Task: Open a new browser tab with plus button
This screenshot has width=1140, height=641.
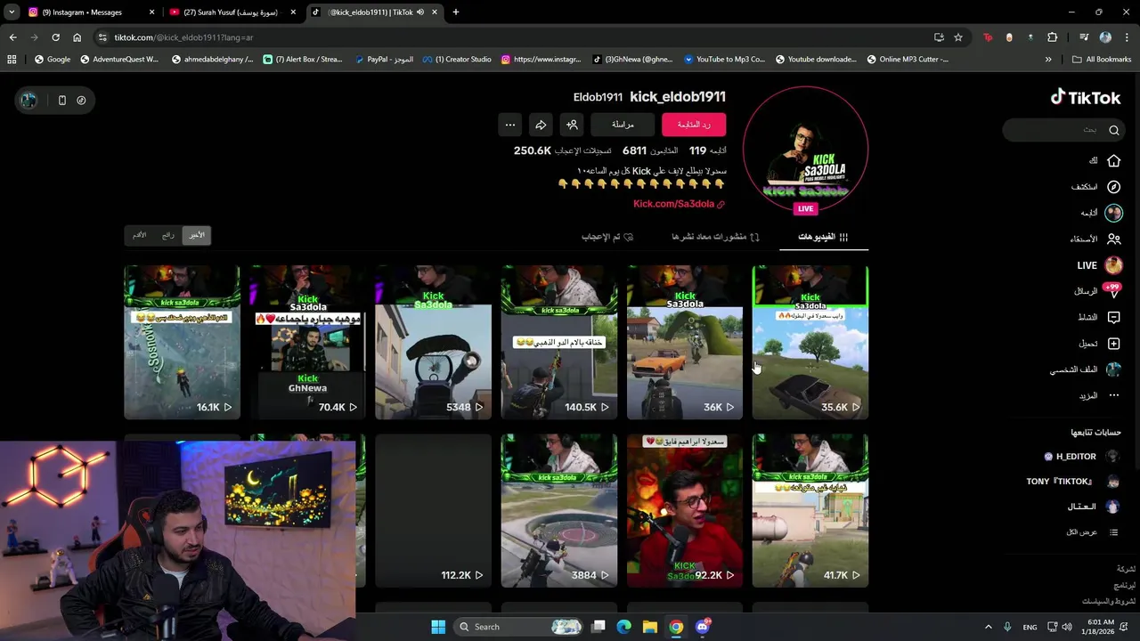Action: coord(455,12)
